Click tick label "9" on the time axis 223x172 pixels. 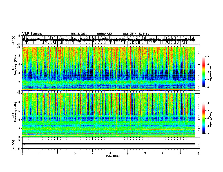point(180,153)
